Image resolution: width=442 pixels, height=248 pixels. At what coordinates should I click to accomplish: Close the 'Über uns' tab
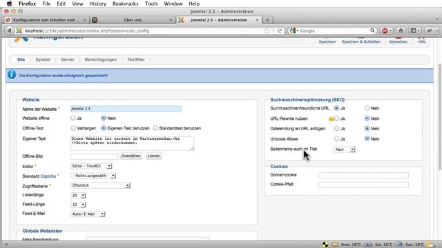point(171,20)
